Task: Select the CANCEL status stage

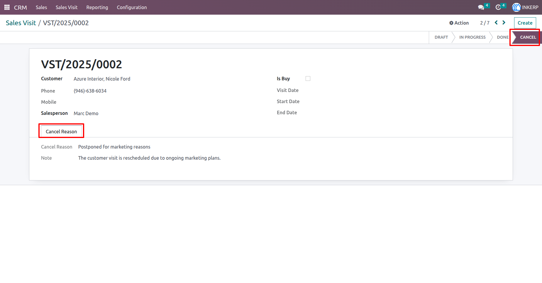Action: (x=528, y=37)
